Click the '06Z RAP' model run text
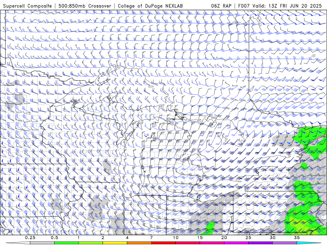This screenshot has height=245, width=327. 221,6
